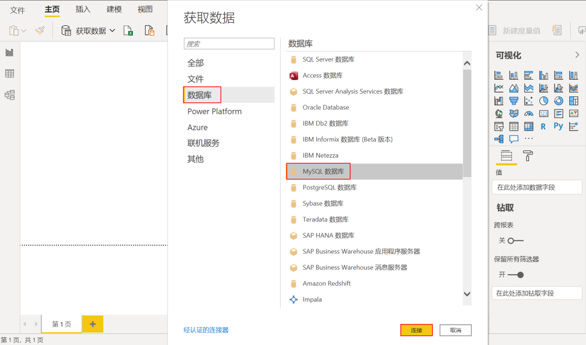
Task: Add an R script visual
Action: [543, 127]
